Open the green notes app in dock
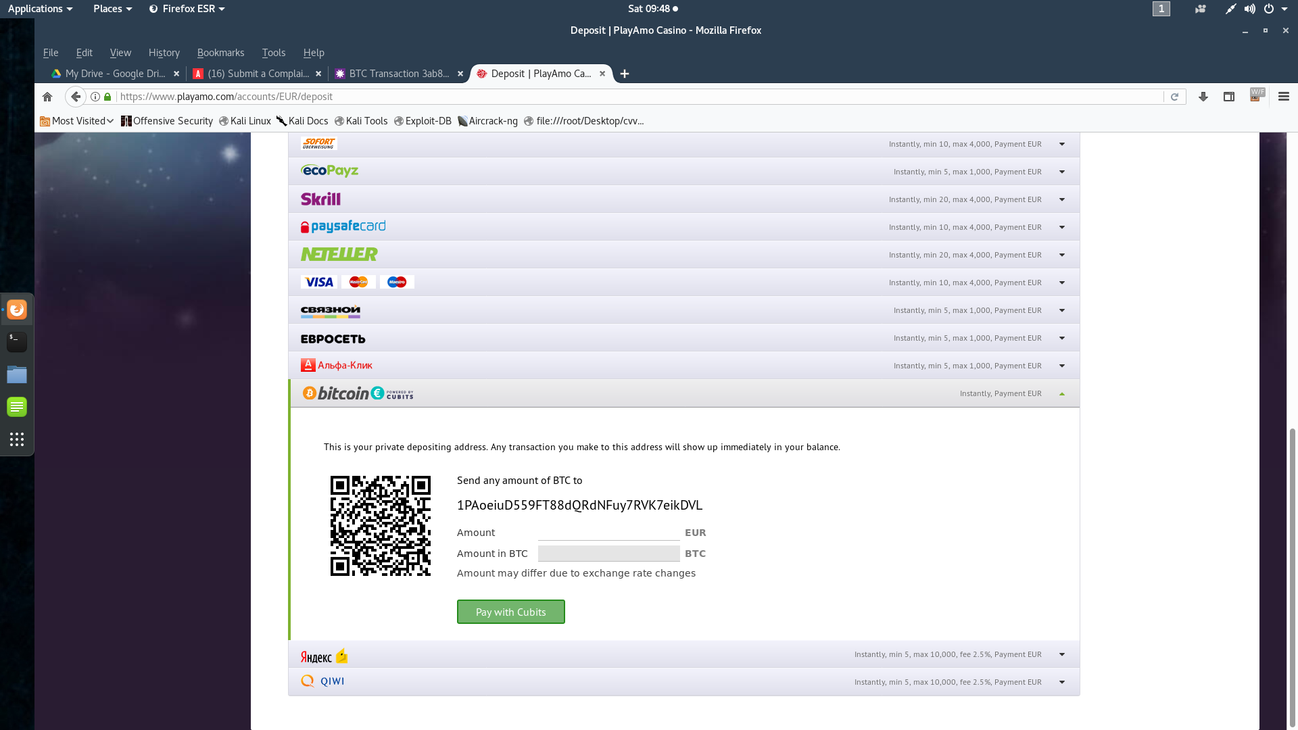This screenshot has height=730, width=1298. (17, 407)
